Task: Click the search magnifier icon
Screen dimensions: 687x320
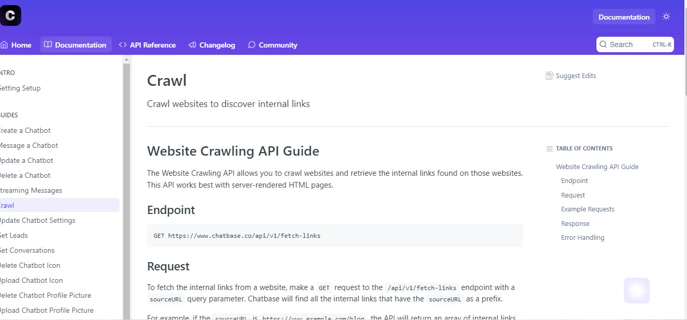Action: 603,44
